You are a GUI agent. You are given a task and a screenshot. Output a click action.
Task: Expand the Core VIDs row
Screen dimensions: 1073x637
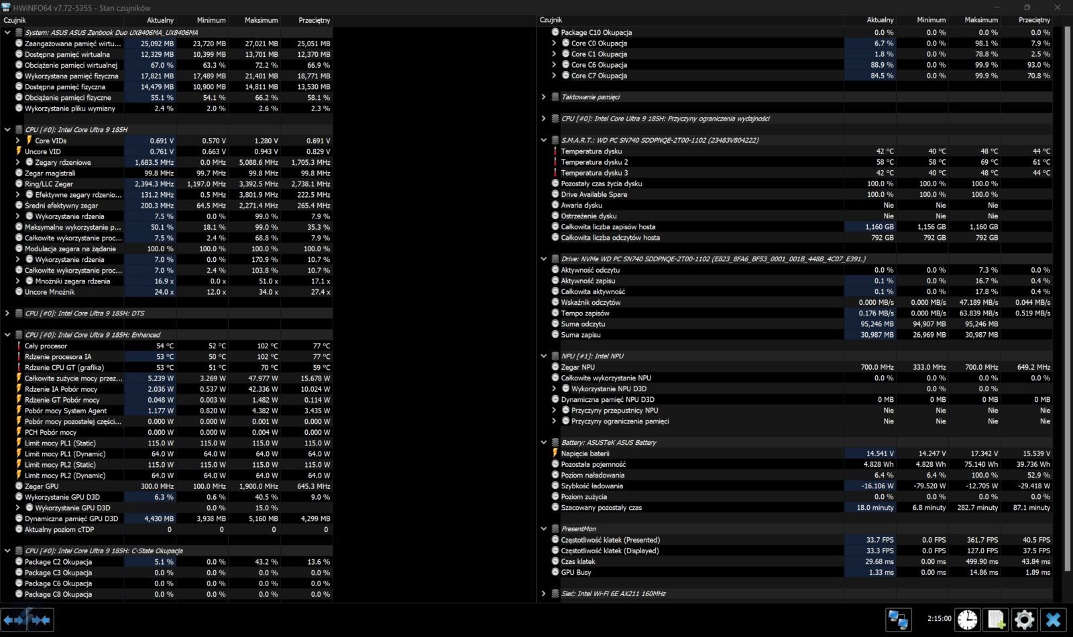coord(17,141)
